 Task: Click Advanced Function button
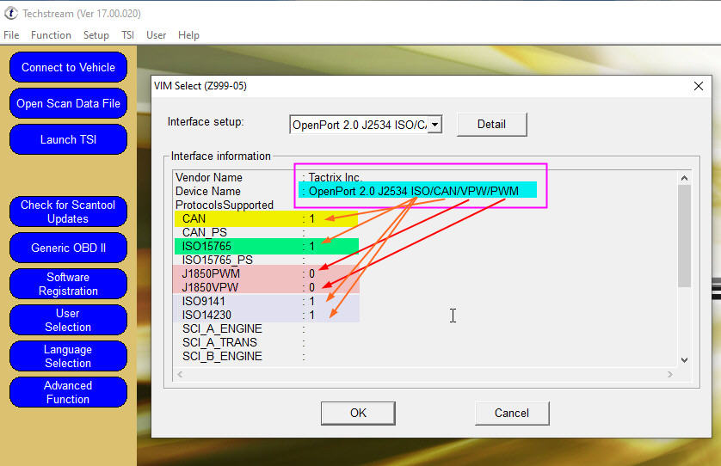pos(68,392)
